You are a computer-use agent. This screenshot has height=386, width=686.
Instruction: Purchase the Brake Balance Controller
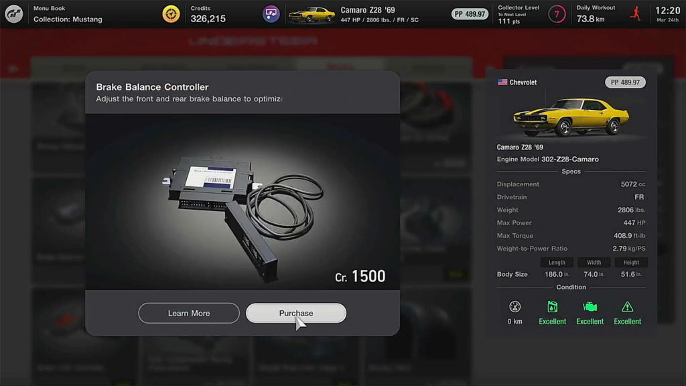pos(295,314)
